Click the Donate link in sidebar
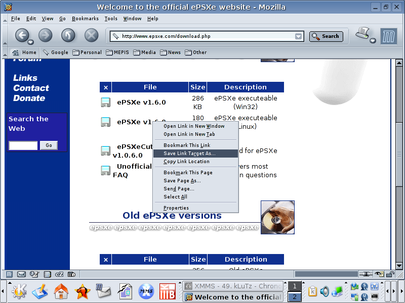405x303 pixels. (29, 98)
